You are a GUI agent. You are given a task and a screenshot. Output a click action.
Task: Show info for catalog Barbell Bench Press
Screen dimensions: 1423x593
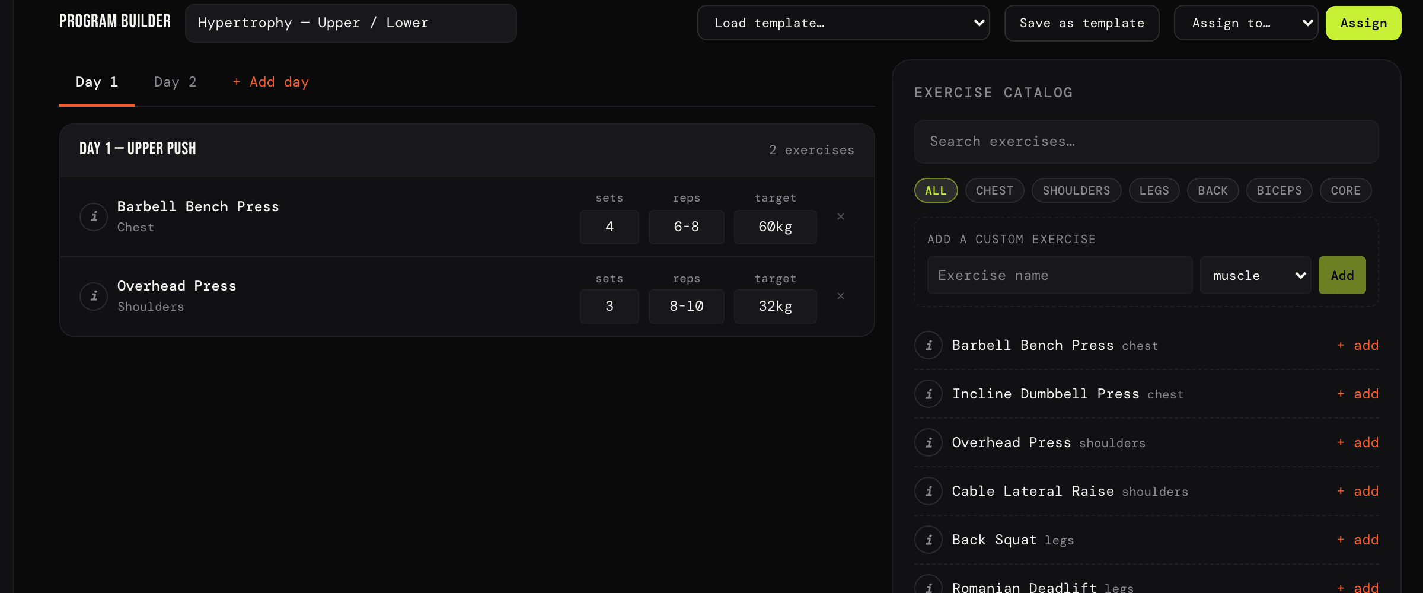(x=929, y=345)
